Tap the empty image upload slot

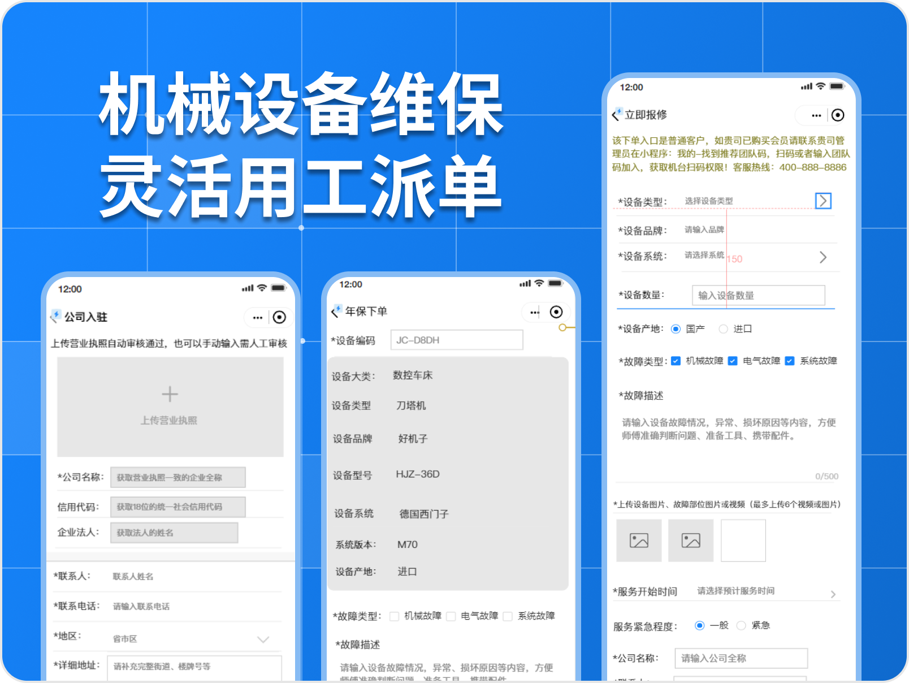tap(743, 541)
